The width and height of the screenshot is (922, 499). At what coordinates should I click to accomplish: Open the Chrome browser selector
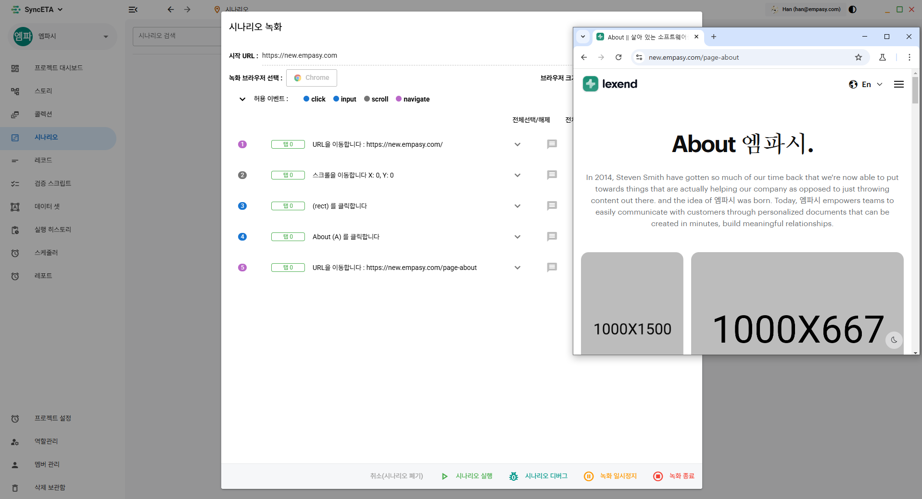tap(312, 78)
